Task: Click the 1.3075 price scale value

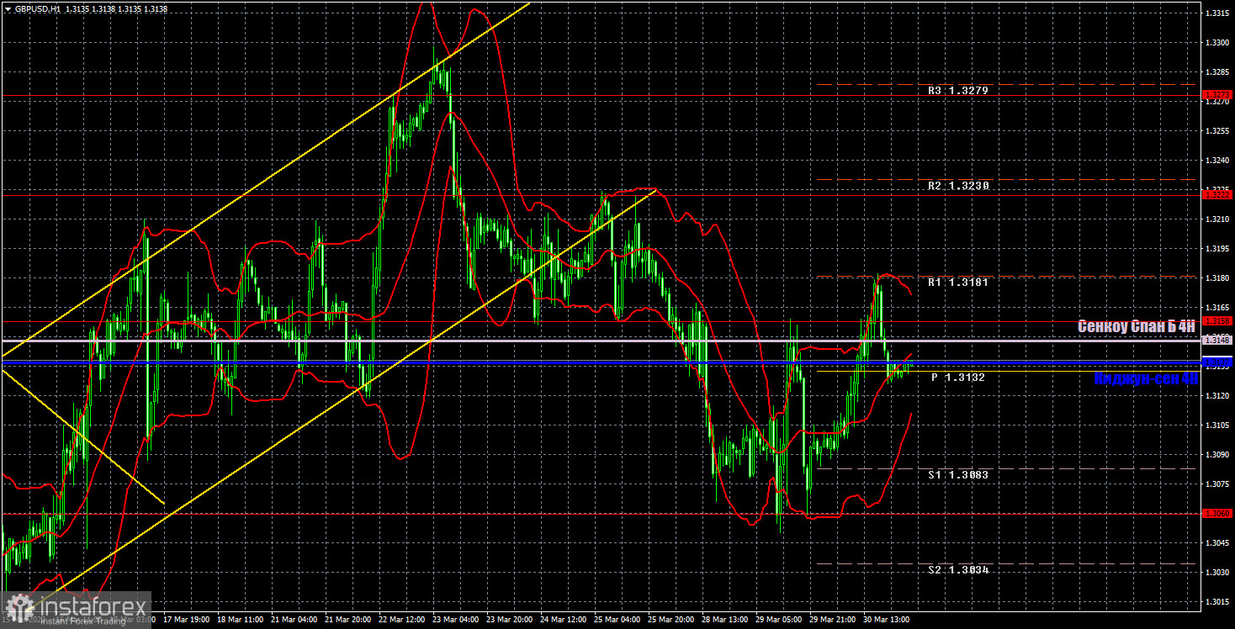Action: (1217, 484)
